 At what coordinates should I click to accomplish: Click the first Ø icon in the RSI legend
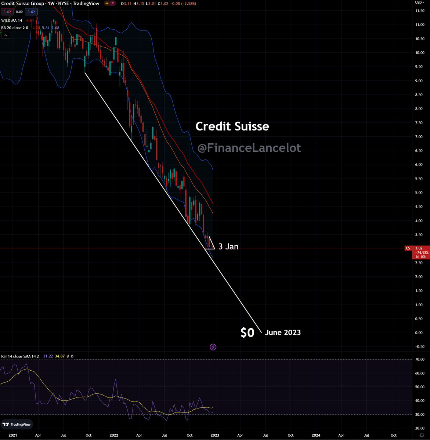coord(67,356)
